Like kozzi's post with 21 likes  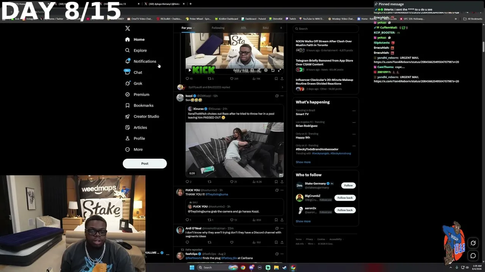[x=233, y=182]
